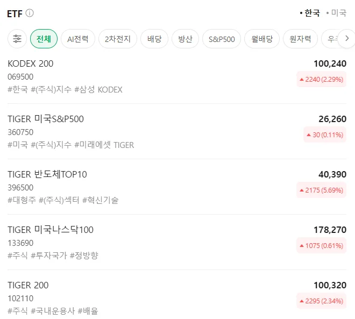355x319 pixels.
Task: Open the ETF info tooltip icon
Action: pos(30,13)
